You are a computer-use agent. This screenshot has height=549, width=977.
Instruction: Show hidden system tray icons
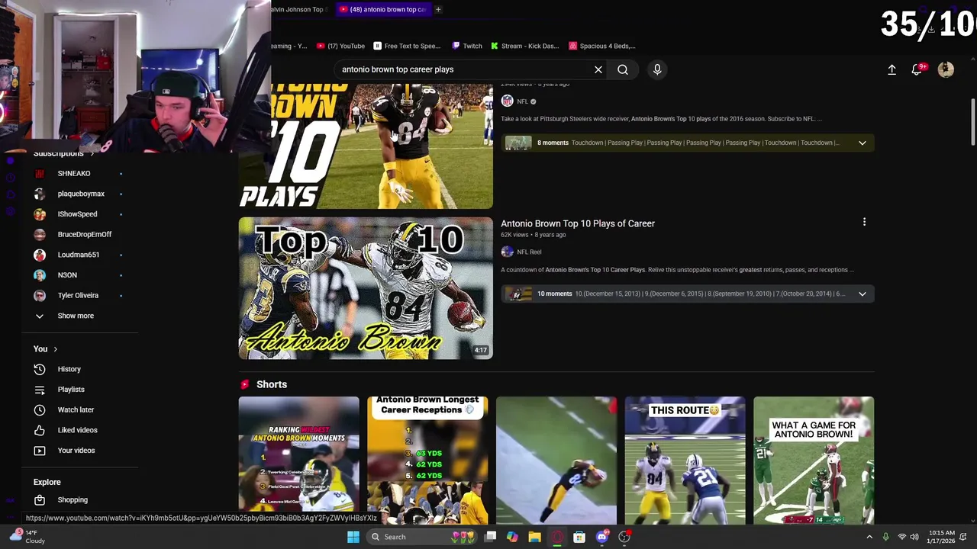tap(869, 537)
